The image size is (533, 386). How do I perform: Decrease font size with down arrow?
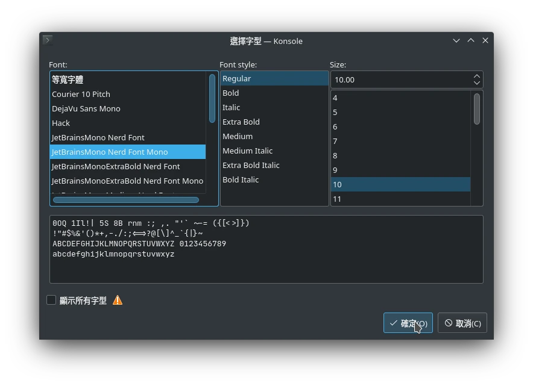[x=477, y=83]
